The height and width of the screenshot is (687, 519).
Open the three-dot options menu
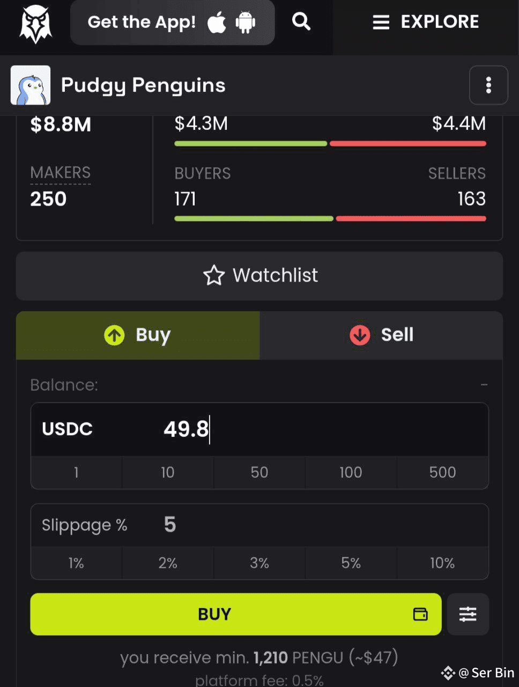(488, 85)
